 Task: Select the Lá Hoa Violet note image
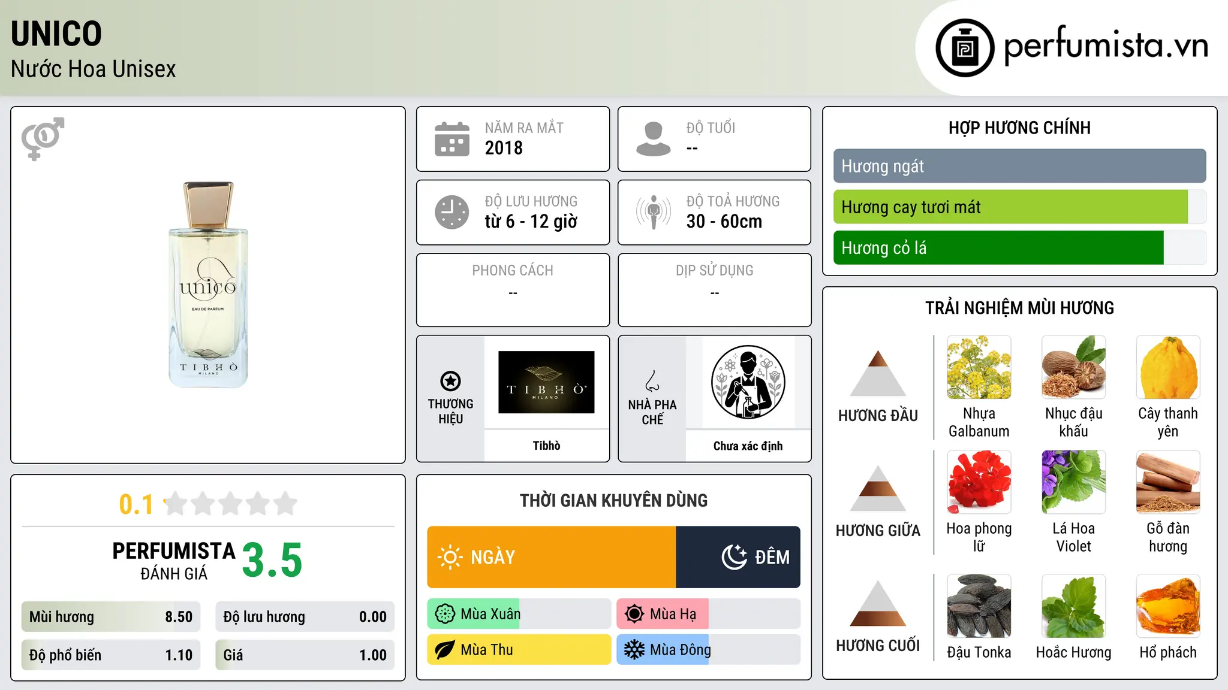[x=1074, y=482]
